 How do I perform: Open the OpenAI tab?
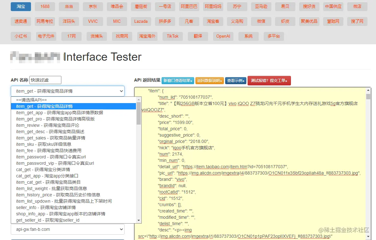pyautogui.click(x=223, y=36)
